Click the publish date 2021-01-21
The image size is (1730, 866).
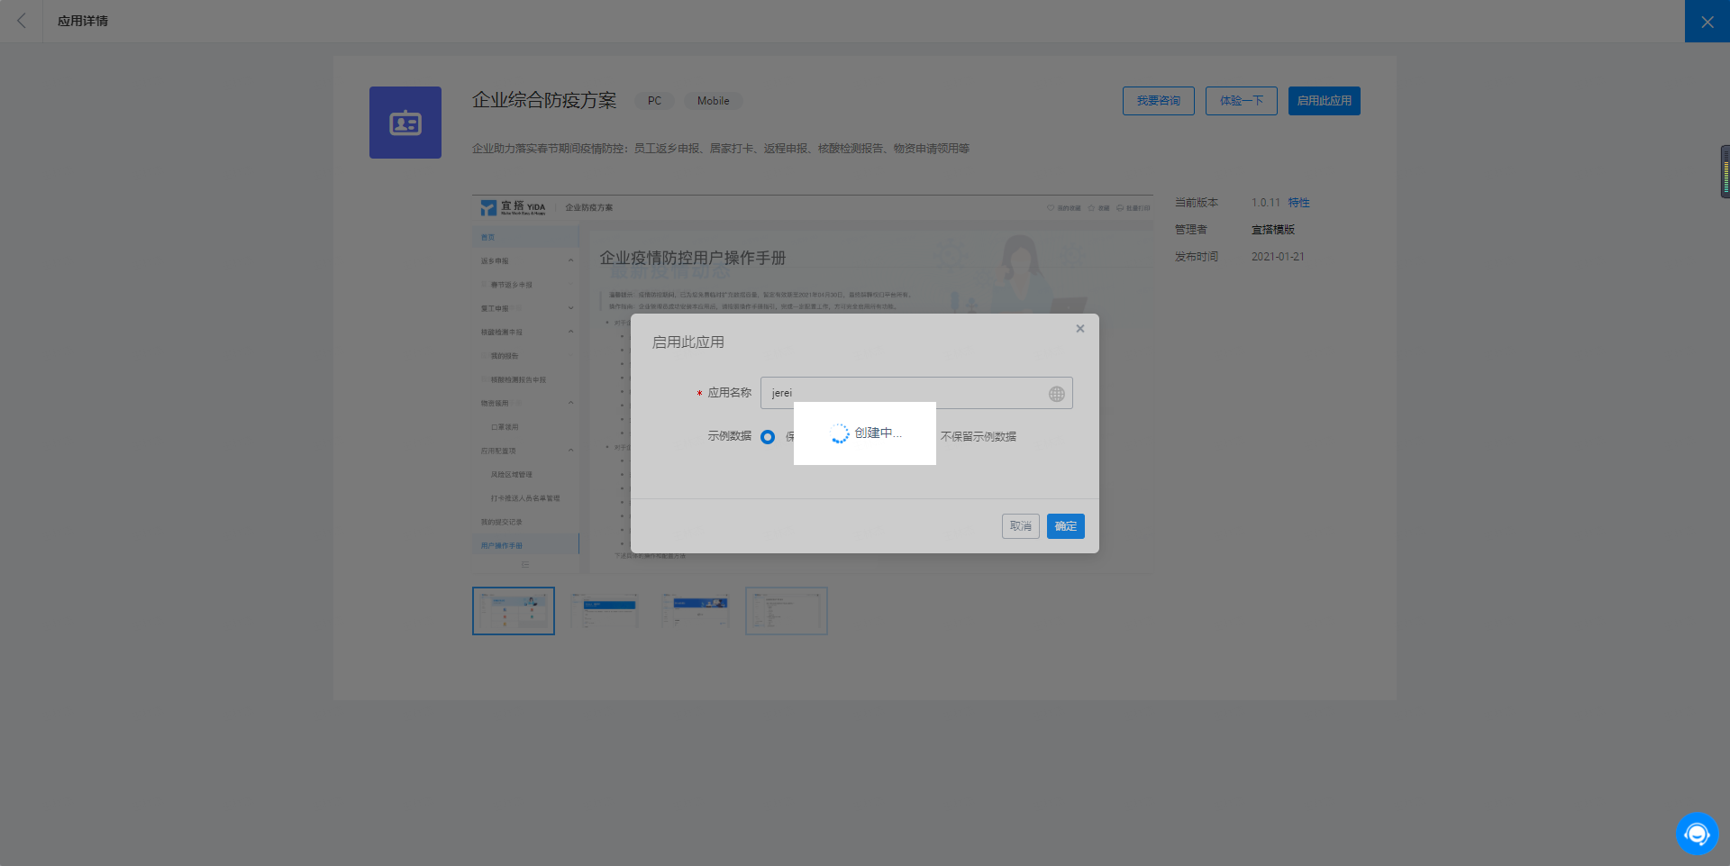pyautogui.click(x=1278, y=257)
